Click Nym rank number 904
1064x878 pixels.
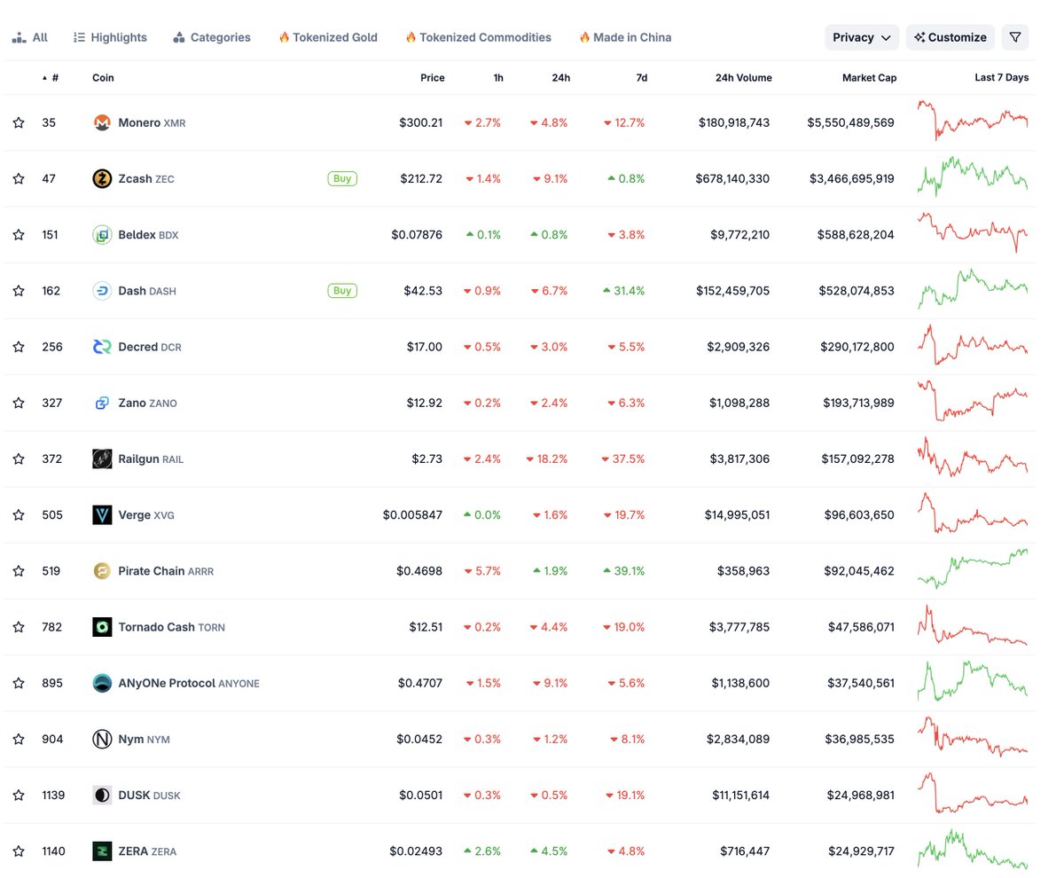click(x=52, y=739)
